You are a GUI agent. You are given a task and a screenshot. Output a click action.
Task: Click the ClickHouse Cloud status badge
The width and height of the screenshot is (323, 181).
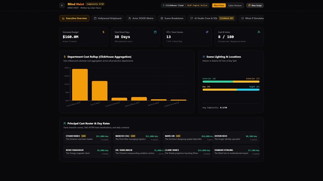point(185,6)
